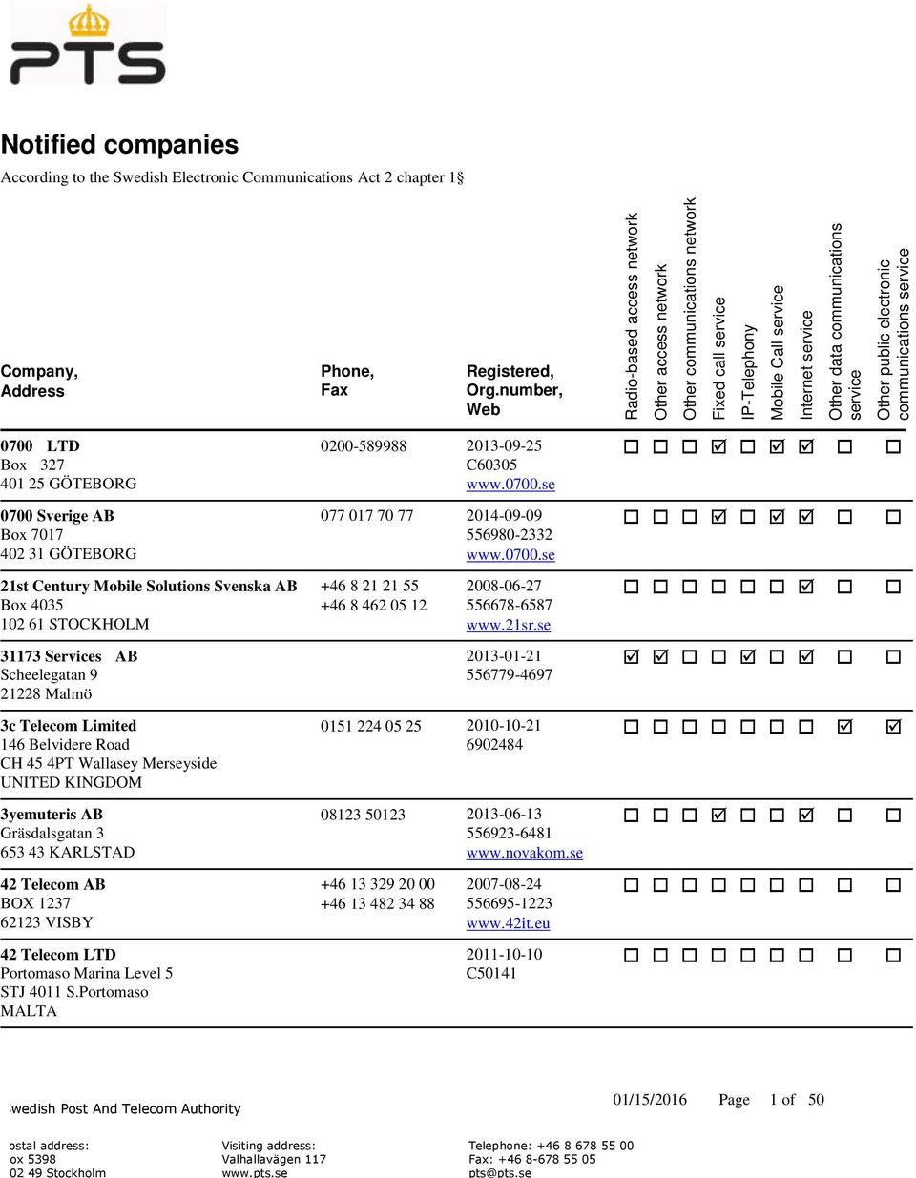
Task: Toggle Radio-based access network checkbox for 31173 Services AB
Action: [x=631, y=657]
